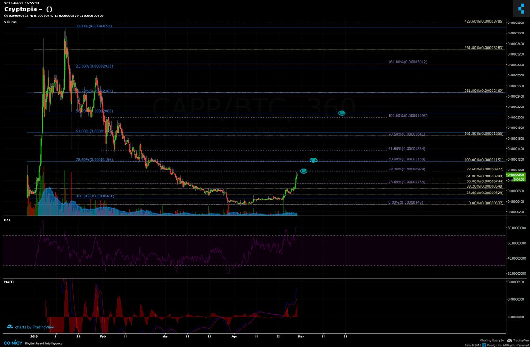Click the 'Feb' label on the time axis
530x347 pixels.
pyautogui.click(x=103, y=336)
